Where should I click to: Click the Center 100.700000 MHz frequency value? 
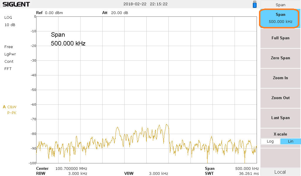pyautogui.click(x=71, y=169)
